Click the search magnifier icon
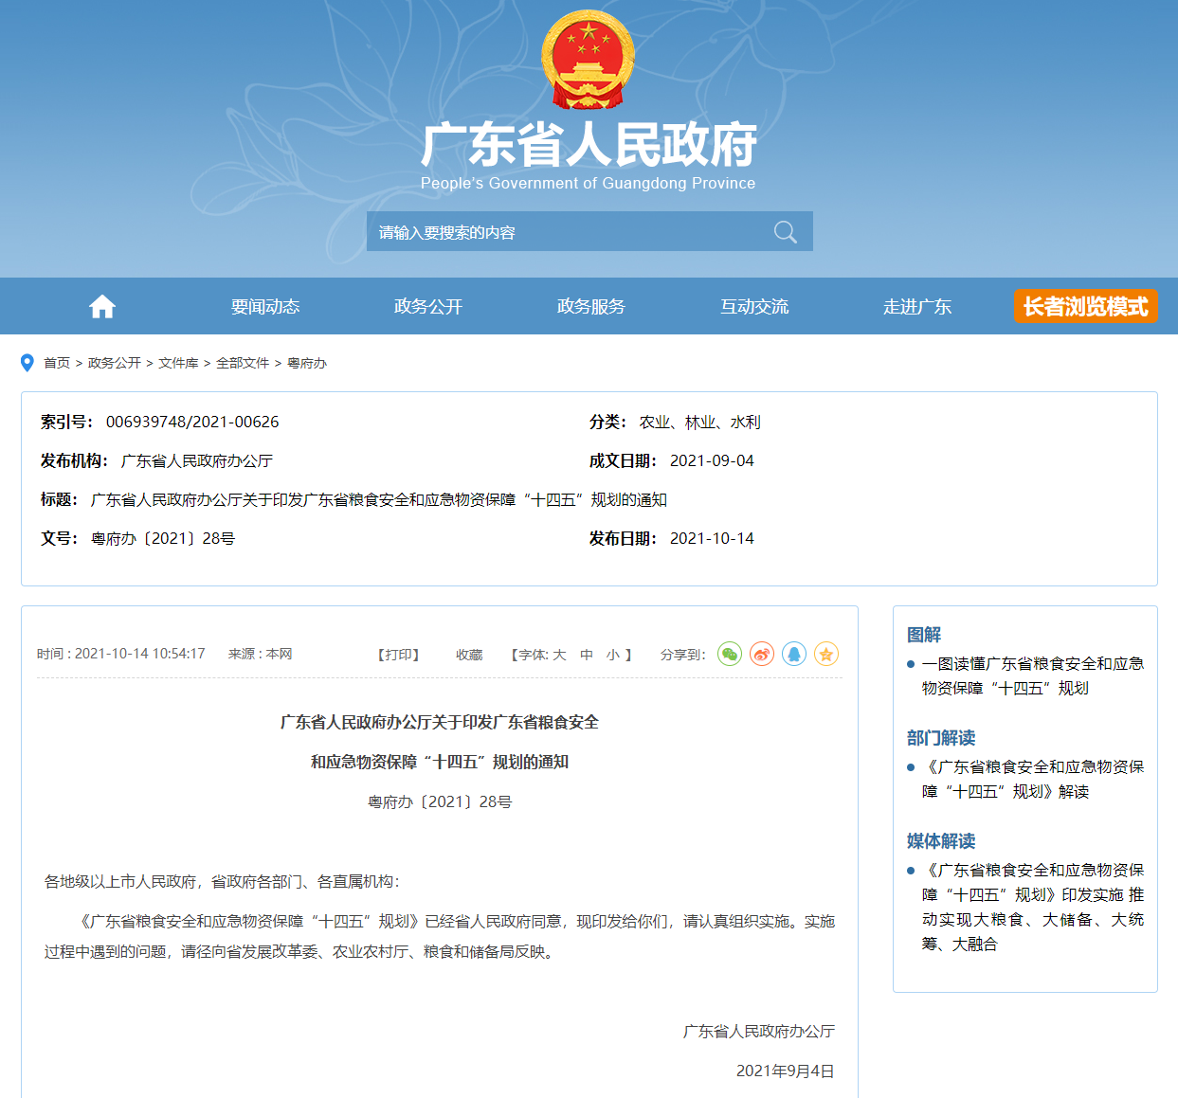The image size is (1178, 1098). (x=785, y=232)
